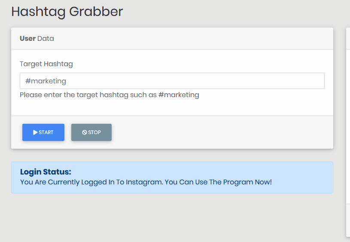The height and width of the screenshot is (242, 350).
Task: Click the ban circle icon on STOP
Action: tap(84, 132)
